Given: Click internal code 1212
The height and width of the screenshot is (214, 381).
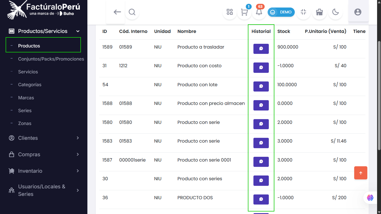Looking at the screenshot, I should click(x=123, y=66).
